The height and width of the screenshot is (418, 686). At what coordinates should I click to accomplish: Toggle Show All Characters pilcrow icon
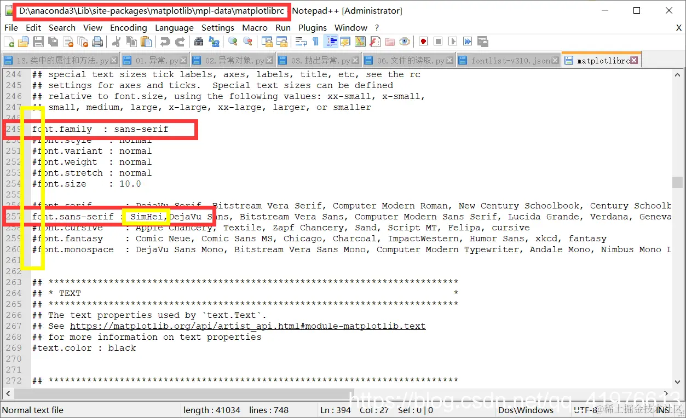(x=315, y=42)
